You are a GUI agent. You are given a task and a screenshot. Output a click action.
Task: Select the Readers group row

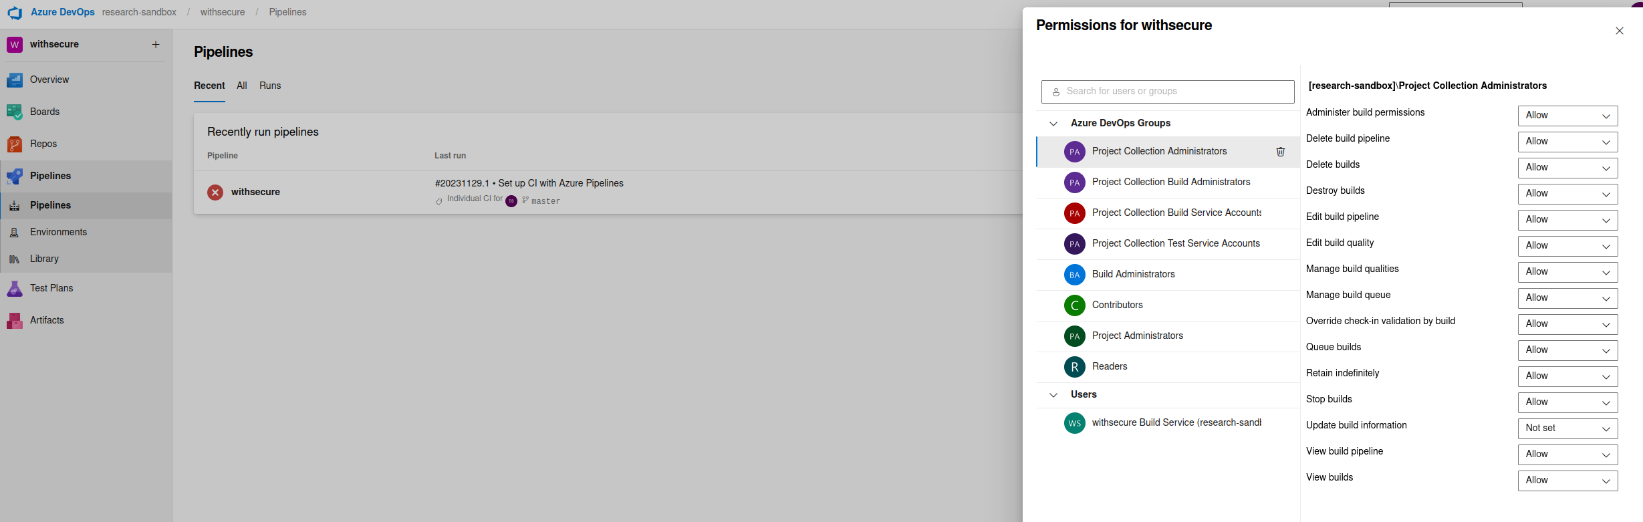[1168, 367]
